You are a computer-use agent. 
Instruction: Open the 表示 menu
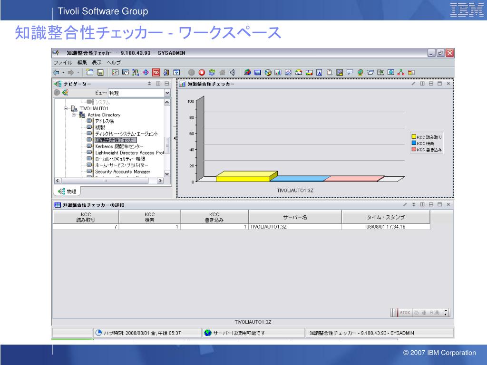[97, 62]
